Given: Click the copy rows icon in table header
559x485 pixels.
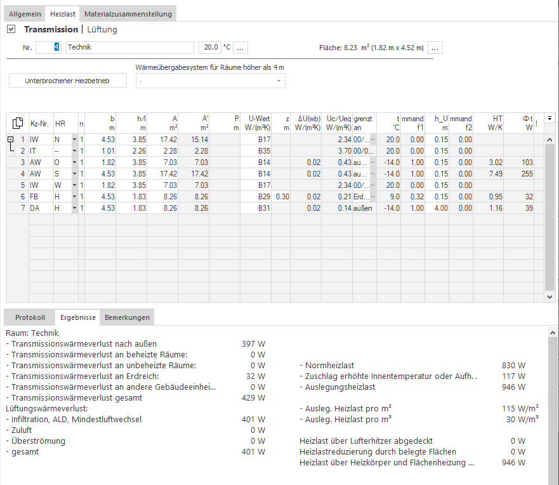Looking at the screenshot, I should [18, 123].
